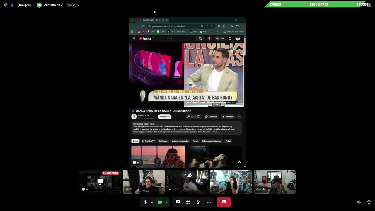
Task: Start voice search with the microphone icon
Action: [209, 38]
